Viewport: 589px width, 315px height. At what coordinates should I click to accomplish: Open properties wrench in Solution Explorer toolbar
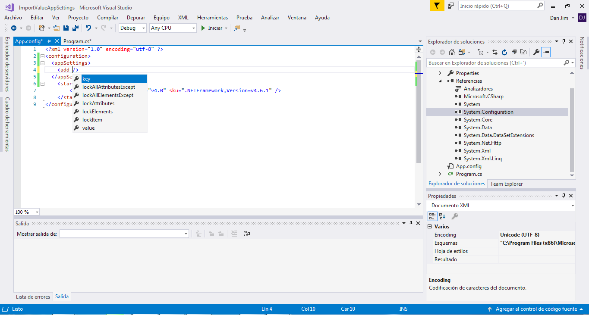[536, 52]
